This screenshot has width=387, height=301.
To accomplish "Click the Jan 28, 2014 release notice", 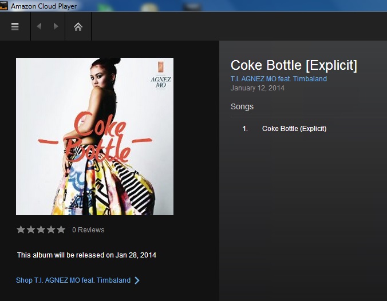I will click(x=86, y=255).
